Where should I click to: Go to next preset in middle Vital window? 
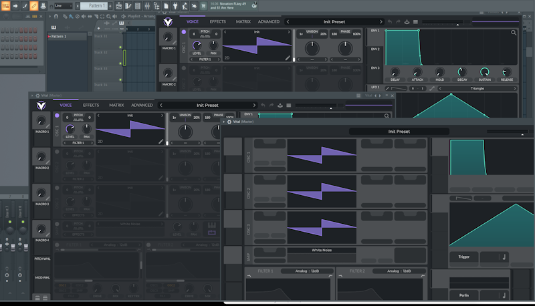coord(254,106)
